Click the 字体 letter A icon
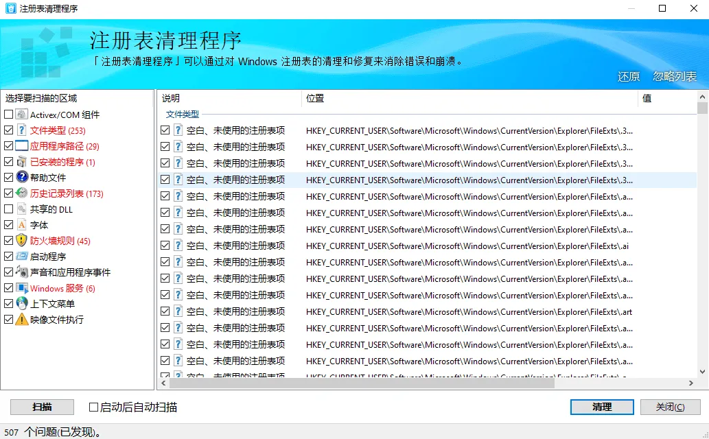This screenshot has width=709, height=439. tap(22, 224)
